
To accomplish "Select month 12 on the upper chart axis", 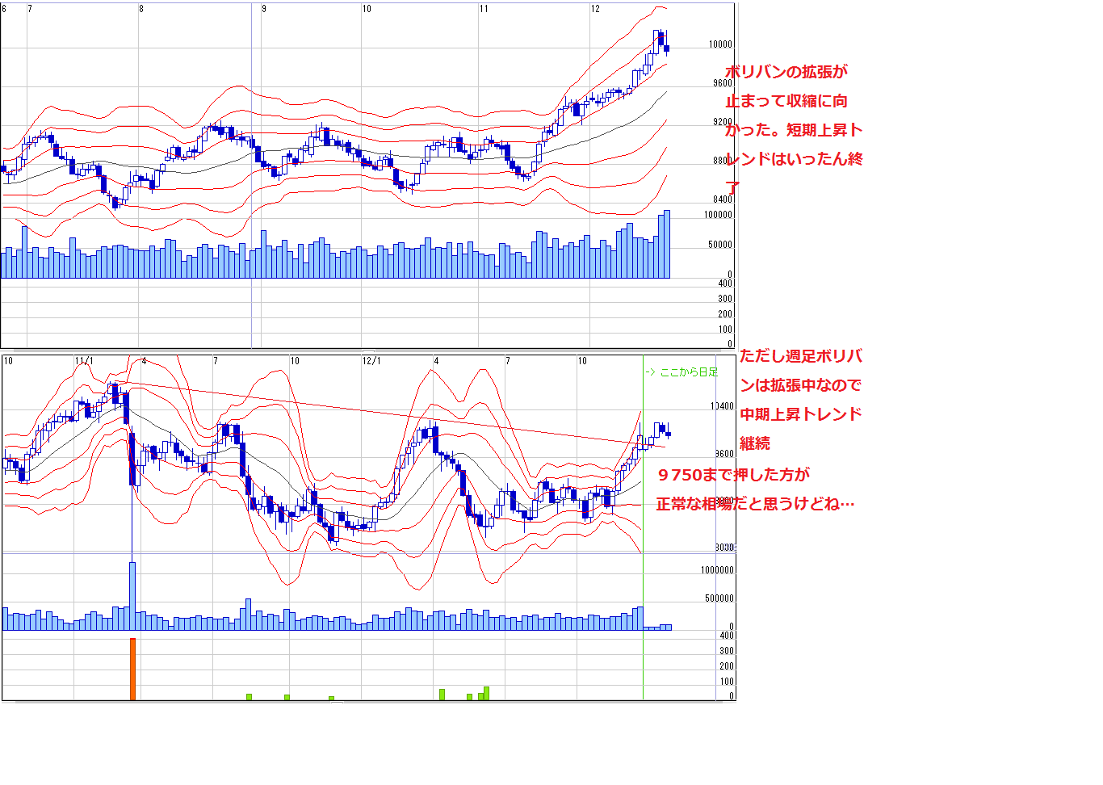I will pos(595,9).
